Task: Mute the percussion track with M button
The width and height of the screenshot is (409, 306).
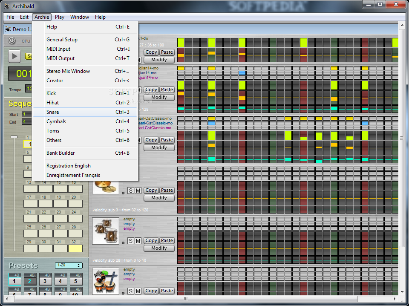Action: (x=138, y=291)
